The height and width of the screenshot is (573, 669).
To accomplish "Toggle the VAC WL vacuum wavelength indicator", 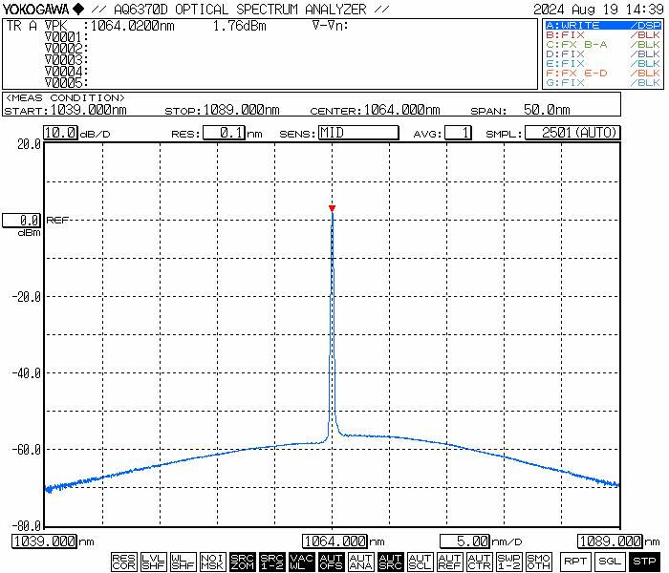I will (301, 562).
